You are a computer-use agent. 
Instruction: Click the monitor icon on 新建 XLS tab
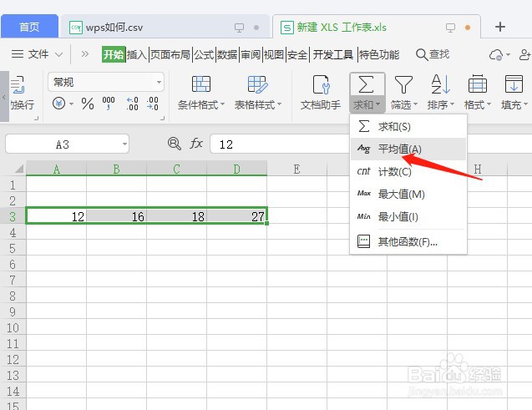[450, 28]
